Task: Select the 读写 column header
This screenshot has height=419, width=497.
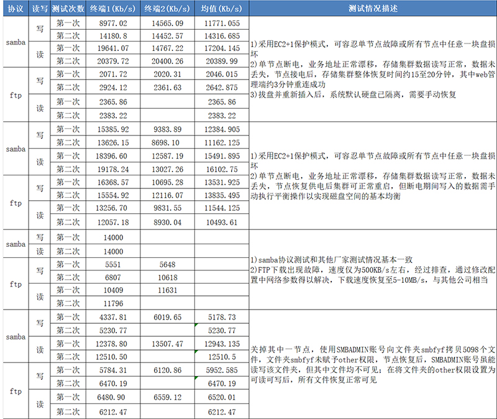Action: tap(39, 9)
